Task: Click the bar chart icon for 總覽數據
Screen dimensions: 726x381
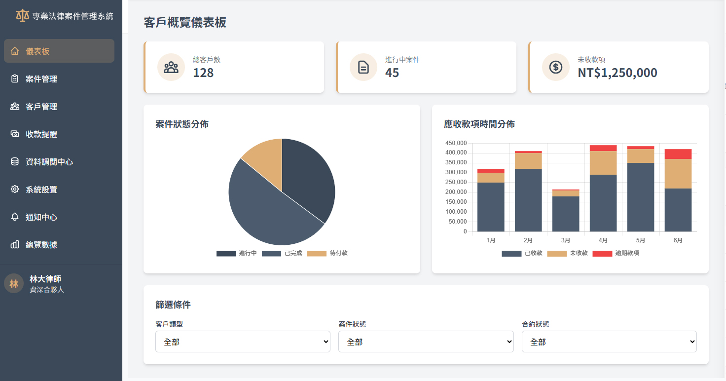Action: (x=15, y=245)
